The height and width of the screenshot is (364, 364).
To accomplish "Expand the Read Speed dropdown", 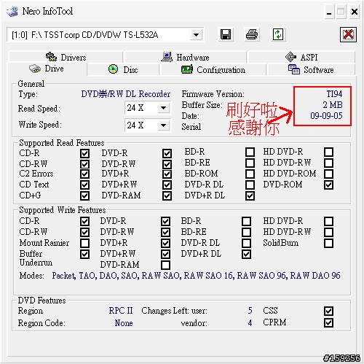I will [164, 108].
